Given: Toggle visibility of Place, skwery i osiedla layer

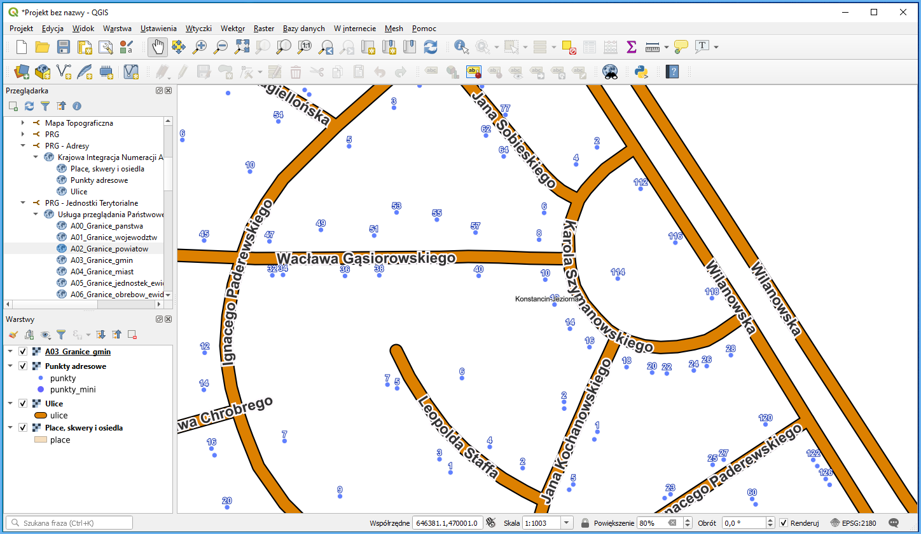Looking at the screenshot, I should pos(23,428).
